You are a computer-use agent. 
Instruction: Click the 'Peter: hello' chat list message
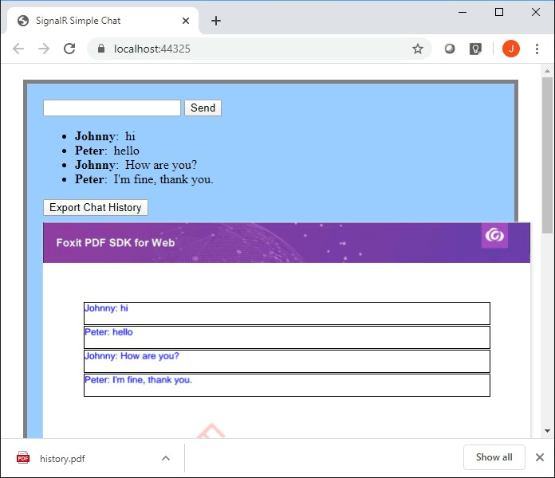click(107, 151)
